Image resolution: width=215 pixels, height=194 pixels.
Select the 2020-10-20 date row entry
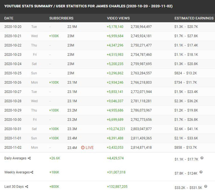(13, 27)
